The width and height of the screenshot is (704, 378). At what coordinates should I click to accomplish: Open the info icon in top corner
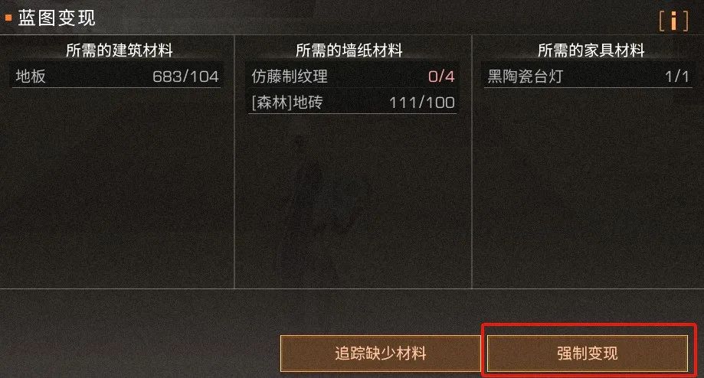(x=673, y=20)
